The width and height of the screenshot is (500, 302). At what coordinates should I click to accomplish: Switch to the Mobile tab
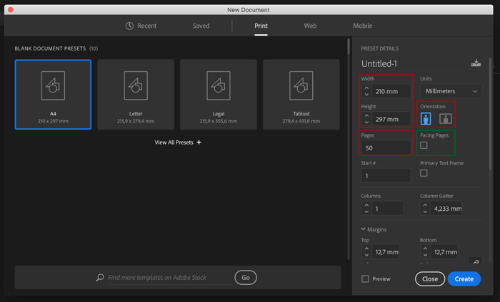coord(363,26)
